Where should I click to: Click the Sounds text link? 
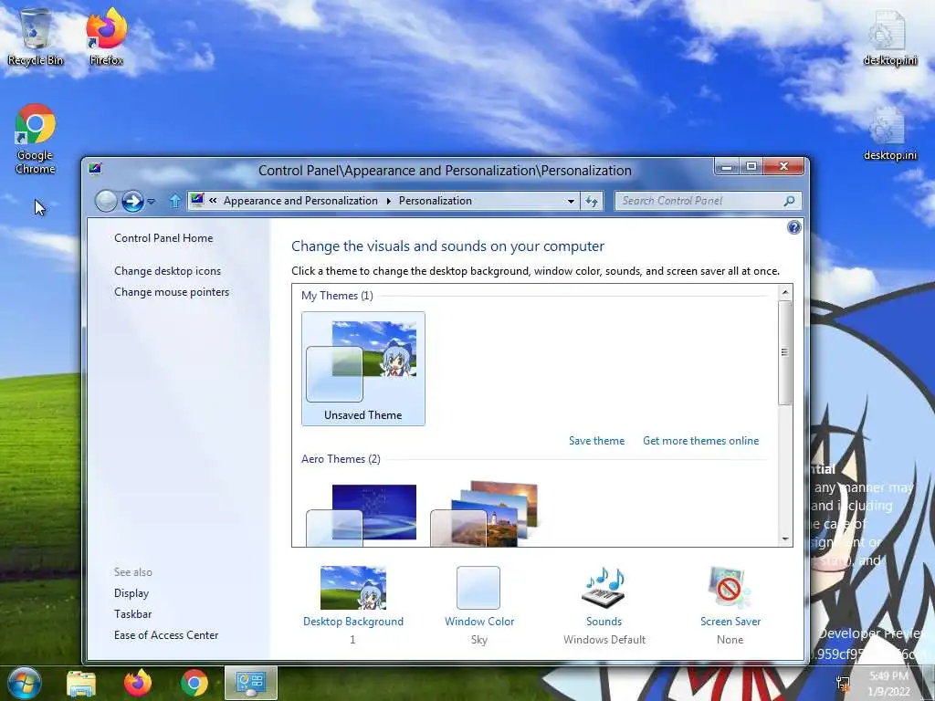pyautogui.click(x=604, y=621)
